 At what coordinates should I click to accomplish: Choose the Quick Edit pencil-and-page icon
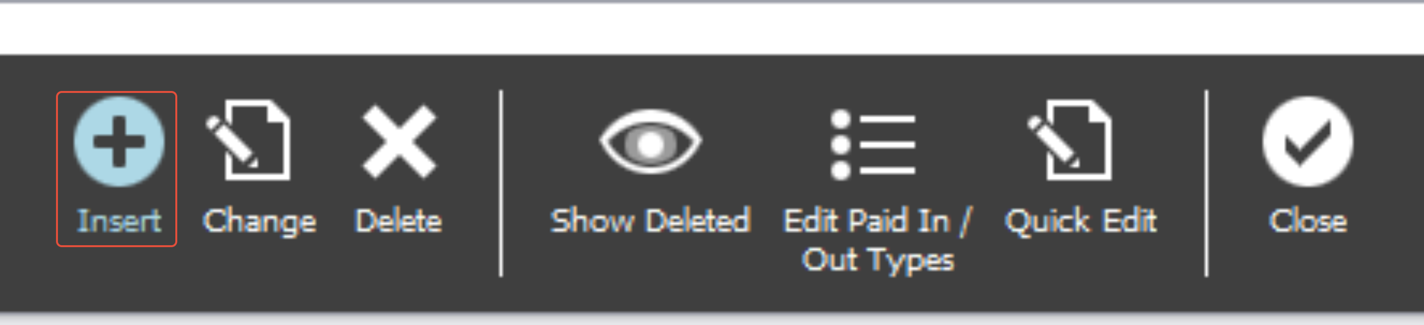[1069, 140]
